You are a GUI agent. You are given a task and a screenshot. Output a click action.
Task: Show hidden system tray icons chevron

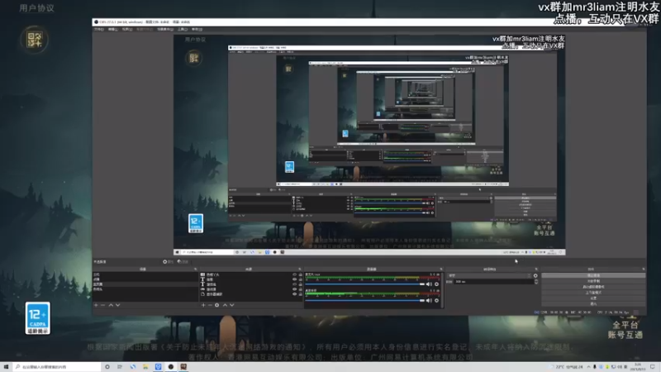point(588,367)
